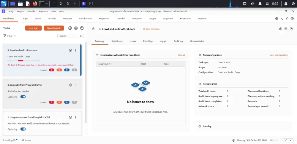Open the Intruder menu
Screen dimensions: 297x144
tap(31, 11)
